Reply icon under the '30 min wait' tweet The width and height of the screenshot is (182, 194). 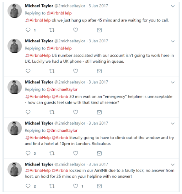(28, 112)
